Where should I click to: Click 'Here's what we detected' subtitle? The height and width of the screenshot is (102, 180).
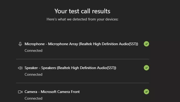point(82,19)
